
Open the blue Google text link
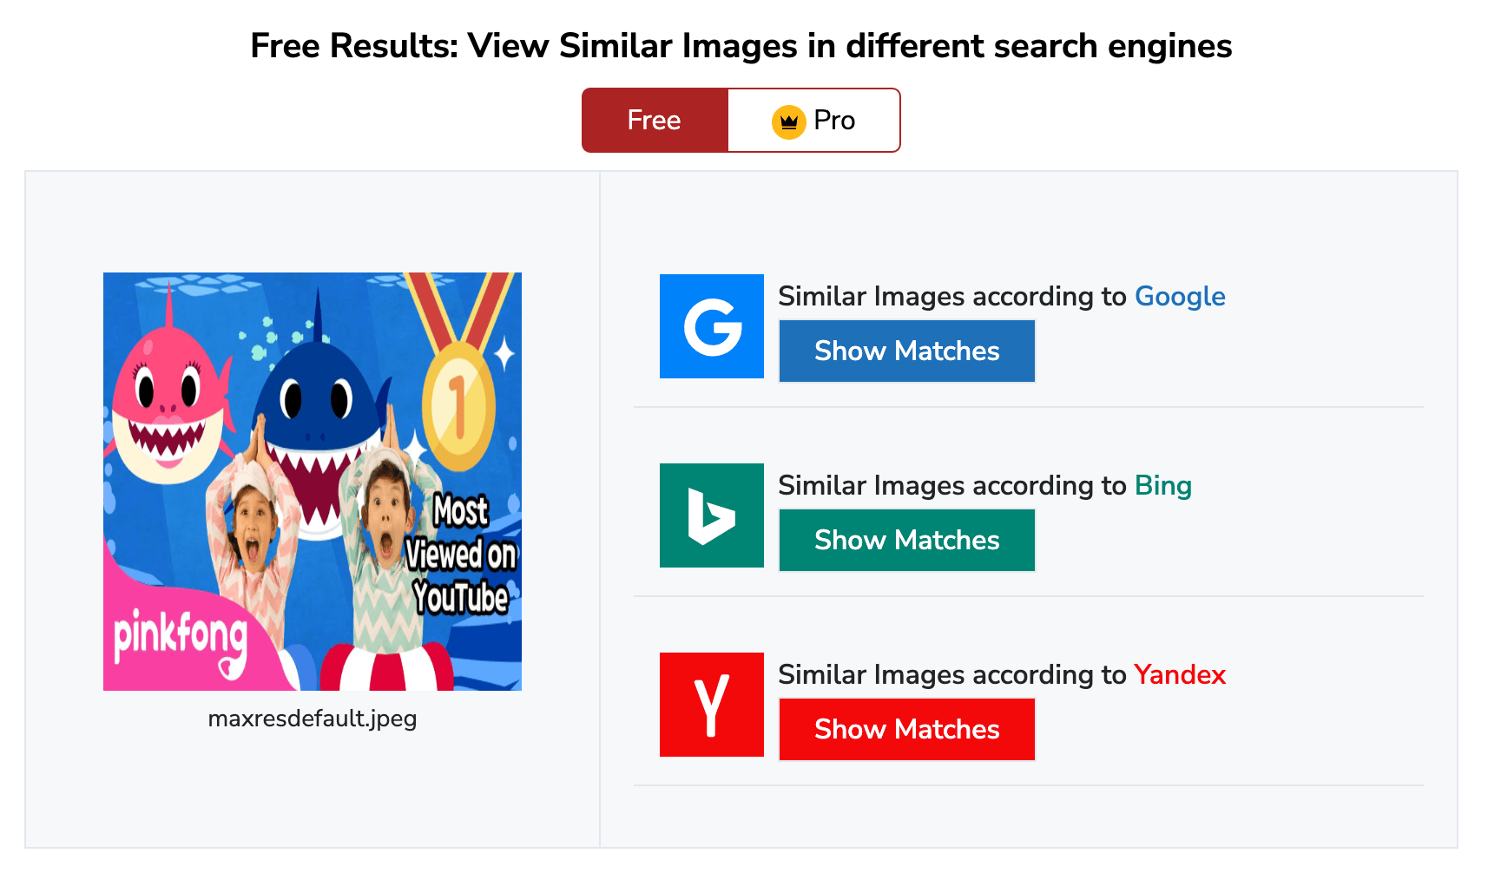coord(1179,297)
